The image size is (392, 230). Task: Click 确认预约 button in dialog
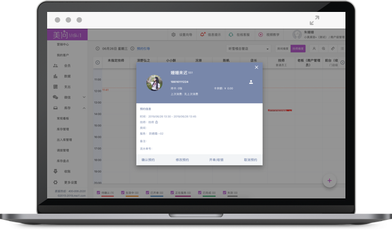148,160
